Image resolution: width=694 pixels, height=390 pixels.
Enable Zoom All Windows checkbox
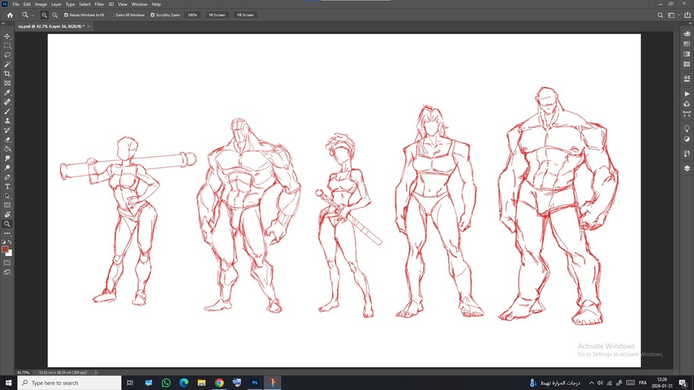113,14
